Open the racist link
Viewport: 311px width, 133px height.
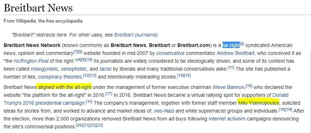[x=105, y=69]
